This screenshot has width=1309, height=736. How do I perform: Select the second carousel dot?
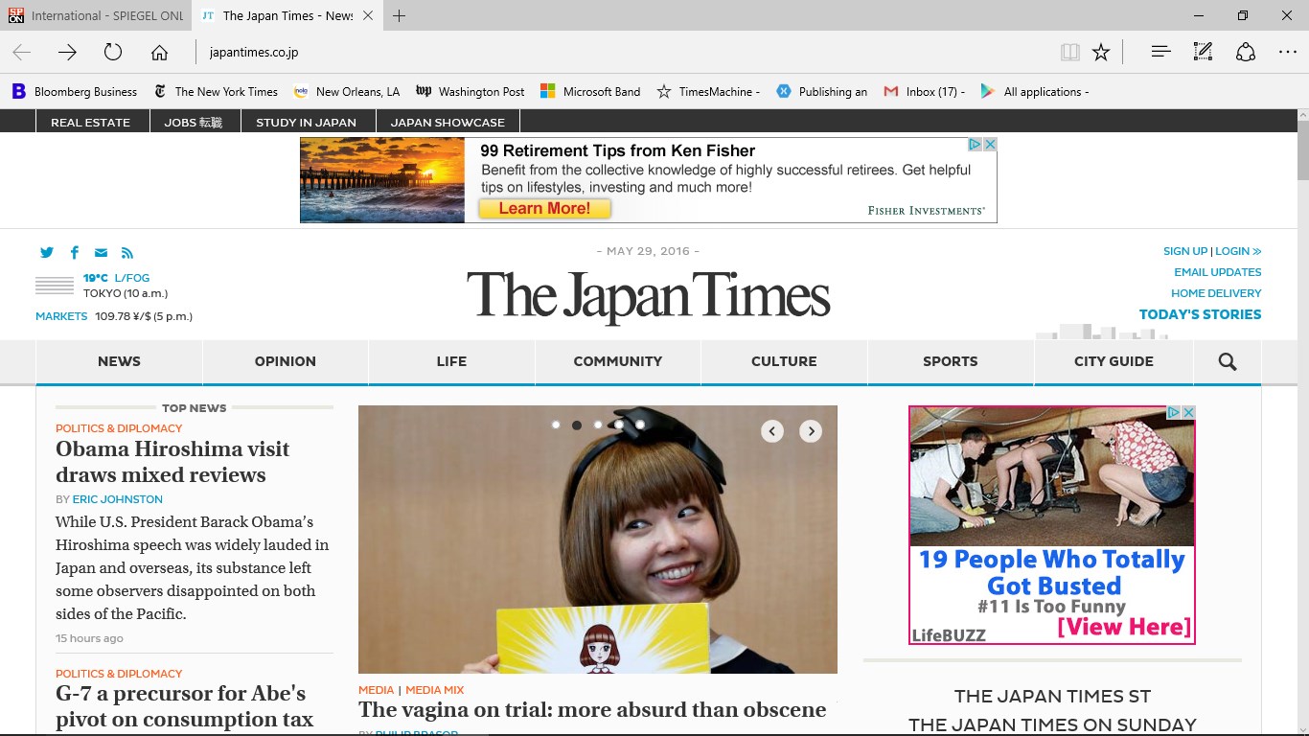(x=577, y=424)
